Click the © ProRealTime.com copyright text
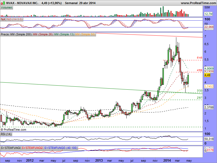The width and height of the screenshot is (217, 163). 13,130
